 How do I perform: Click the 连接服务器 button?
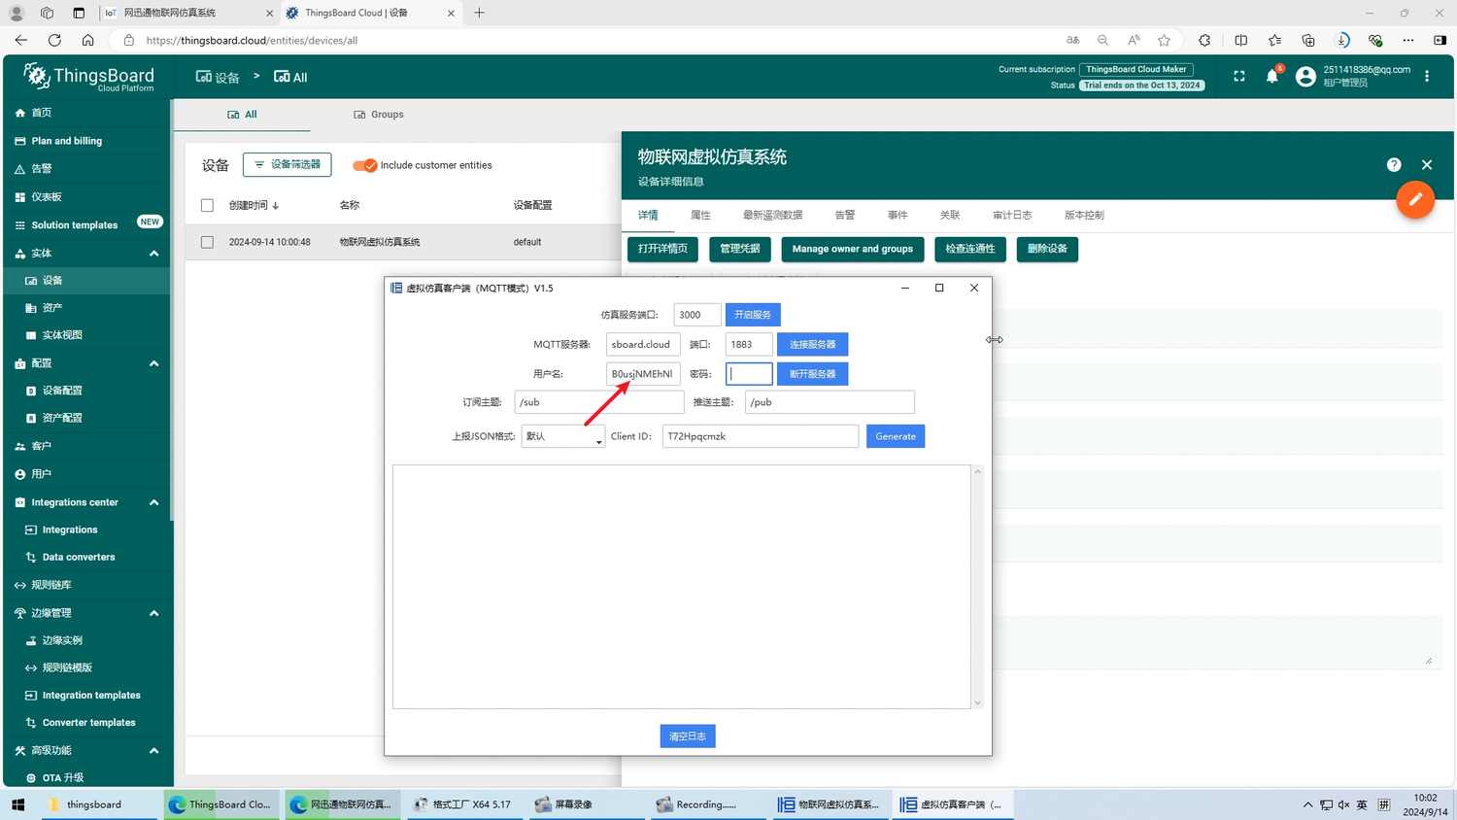coord(812,344)
